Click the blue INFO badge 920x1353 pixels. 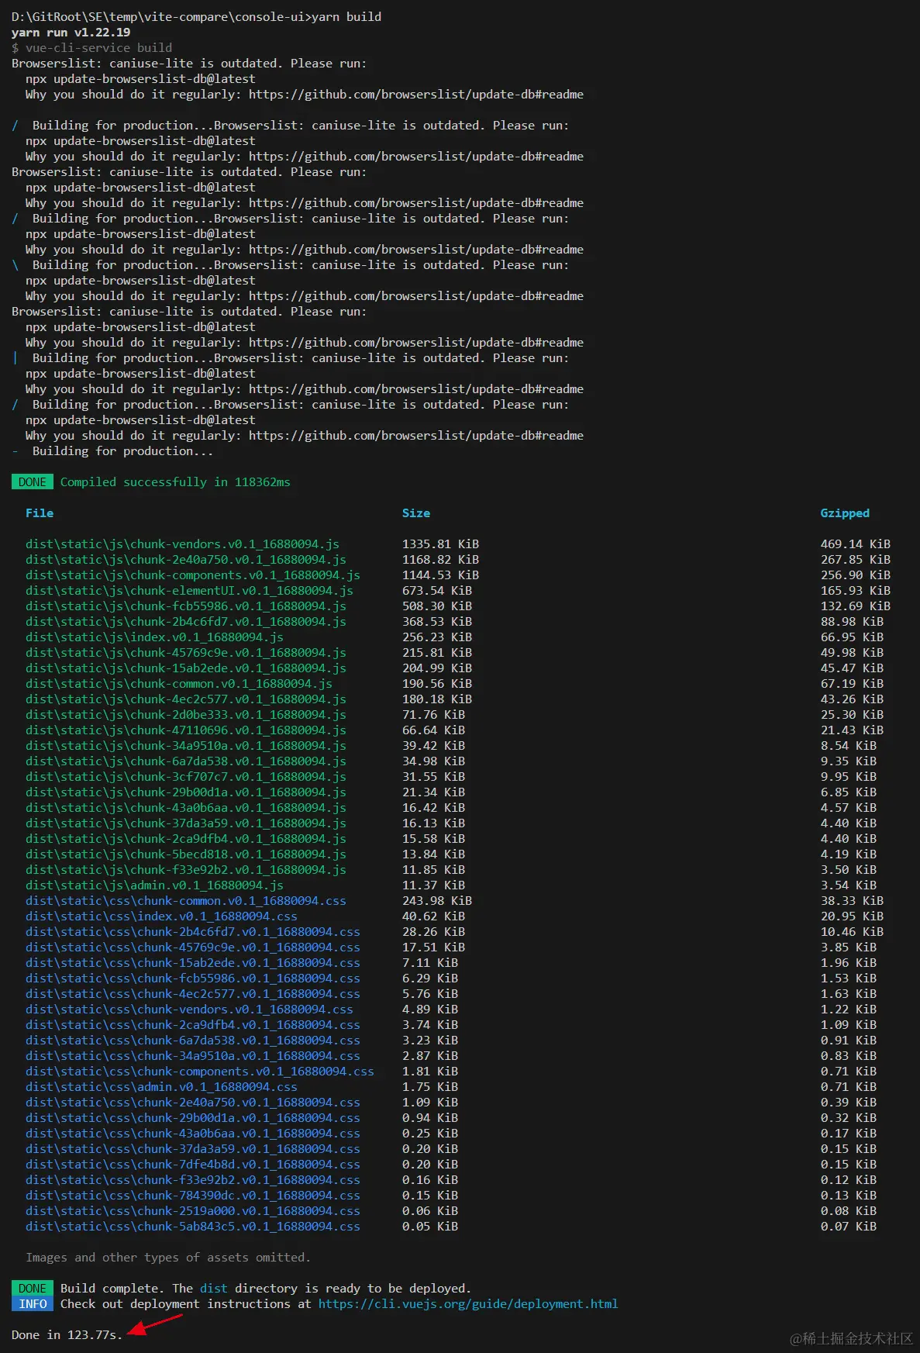[x=33, y=1304]
